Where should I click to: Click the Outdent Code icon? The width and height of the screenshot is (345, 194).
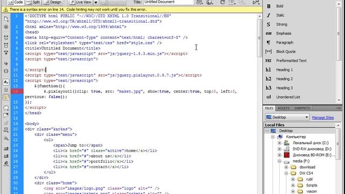6,156
